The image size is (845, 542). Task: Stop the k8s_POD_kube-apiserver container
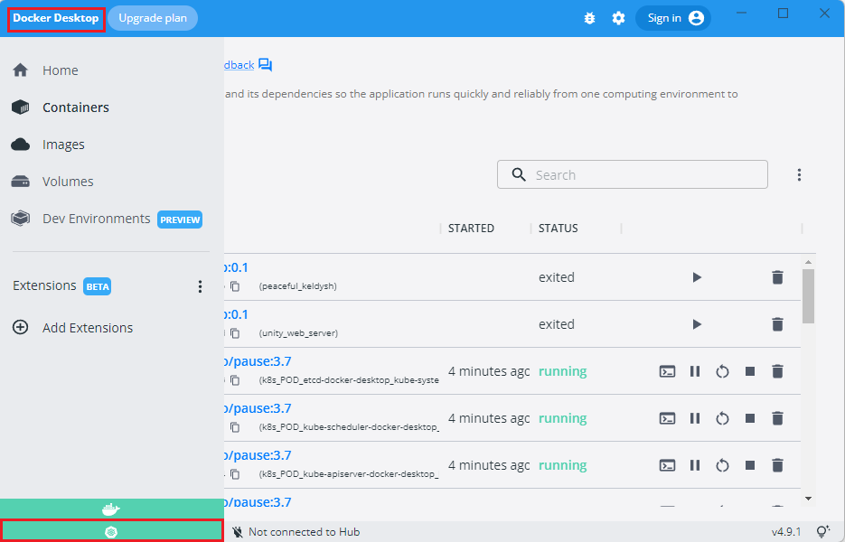click(x=749, y=465)
